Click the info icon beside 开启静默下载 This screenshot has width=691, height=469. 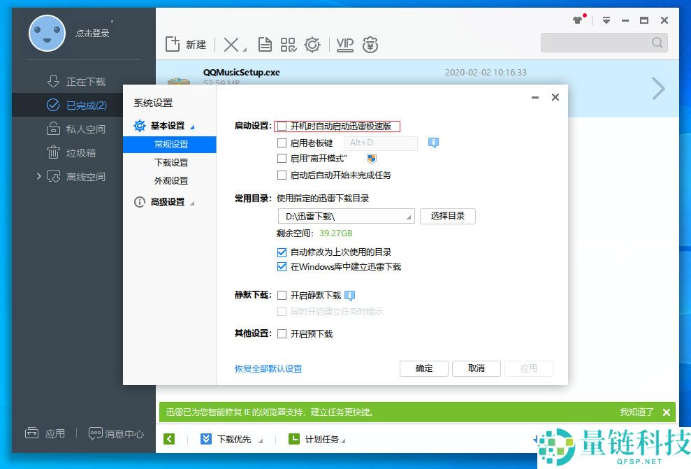[349, 296]
